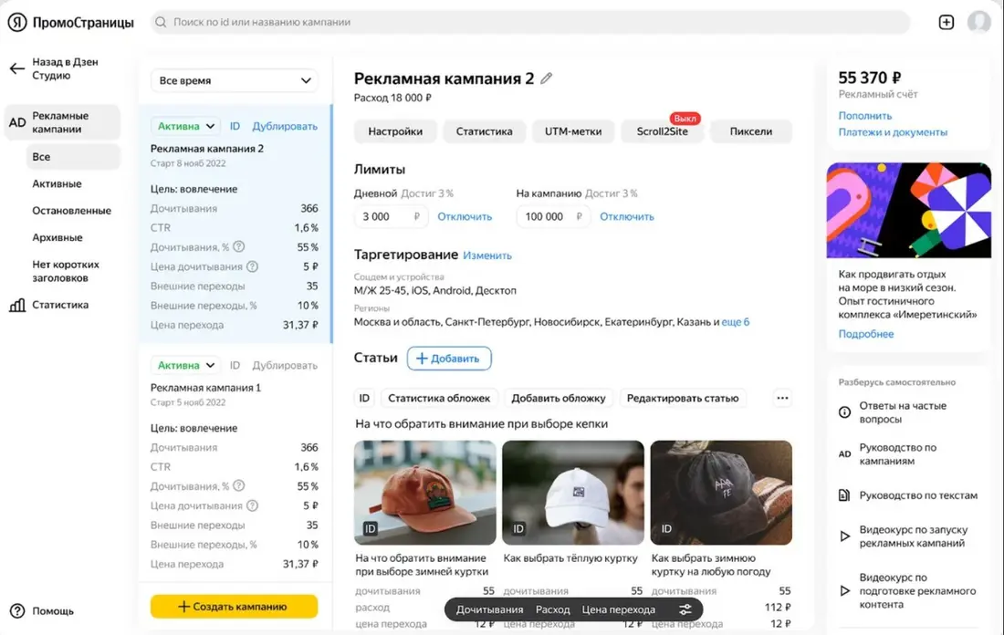The image size is (1004, 635).
Task: Click the daily limit 3 000 field
Action: (392, 216)
